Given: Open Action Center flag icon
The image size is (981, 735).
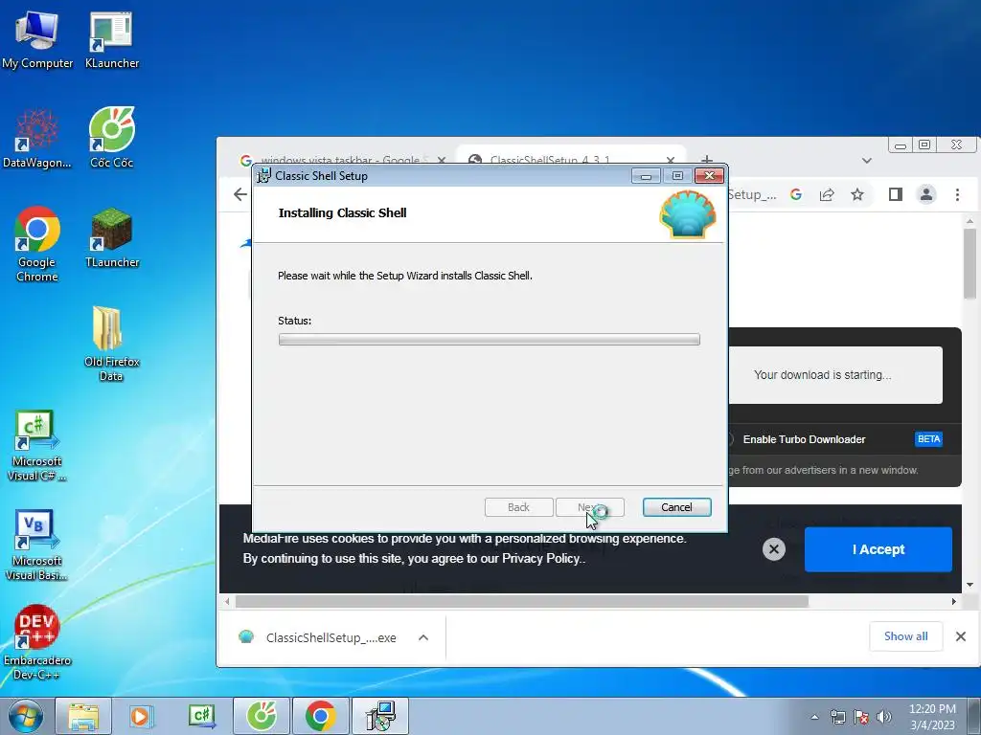Looking at the screenshot, I should coord(861,717).
